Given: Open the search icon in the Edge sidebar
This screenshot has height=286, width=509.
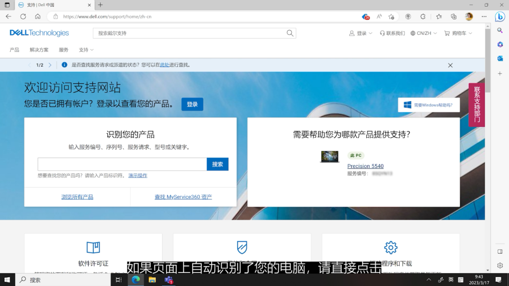Looking at the screenshot, I should coord(500,31).
